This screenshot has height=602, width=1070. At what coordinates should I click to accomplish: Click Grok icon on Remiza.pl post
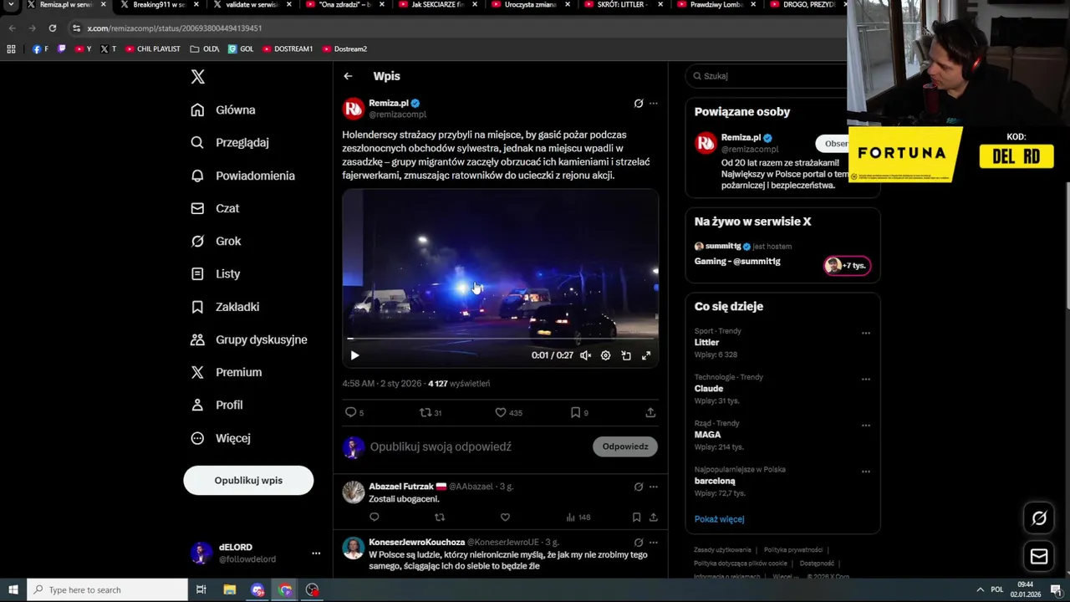click(x=639, y=104)
